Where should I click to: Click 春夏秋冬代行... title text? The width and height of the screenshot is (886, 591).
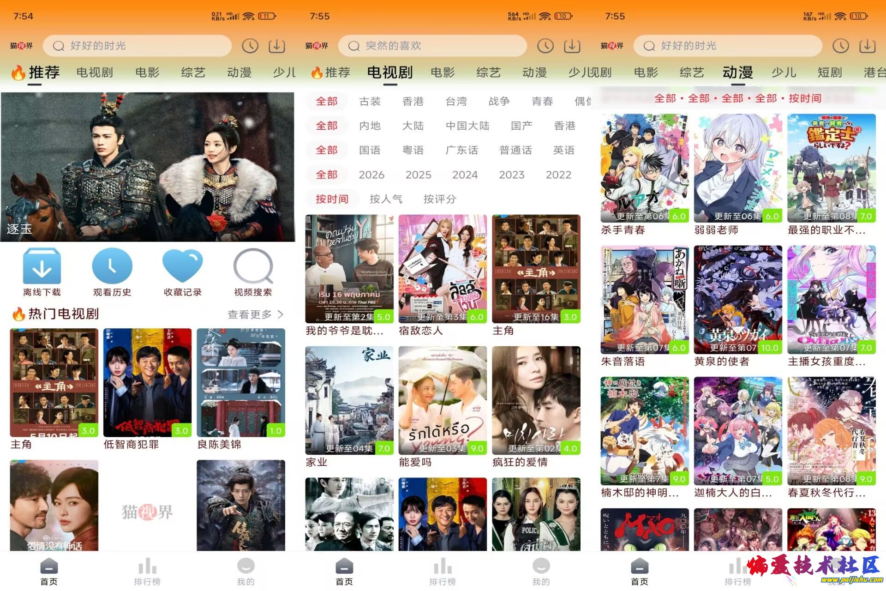[x=826, y=493]
